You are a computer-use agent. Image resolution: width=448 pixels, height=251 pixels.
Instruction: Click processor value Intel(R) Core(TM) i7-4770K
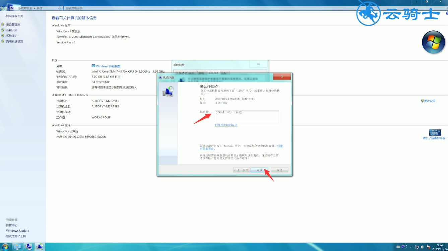(x=128, y=72)
